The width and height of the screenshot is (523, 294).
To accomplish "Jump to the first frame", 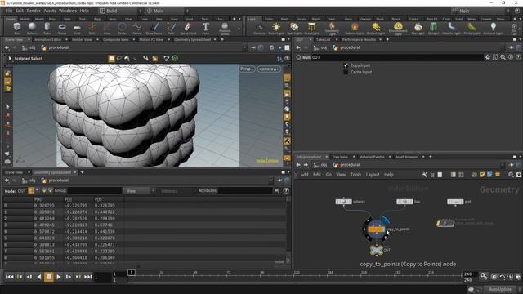I will (x=9, y=277).
